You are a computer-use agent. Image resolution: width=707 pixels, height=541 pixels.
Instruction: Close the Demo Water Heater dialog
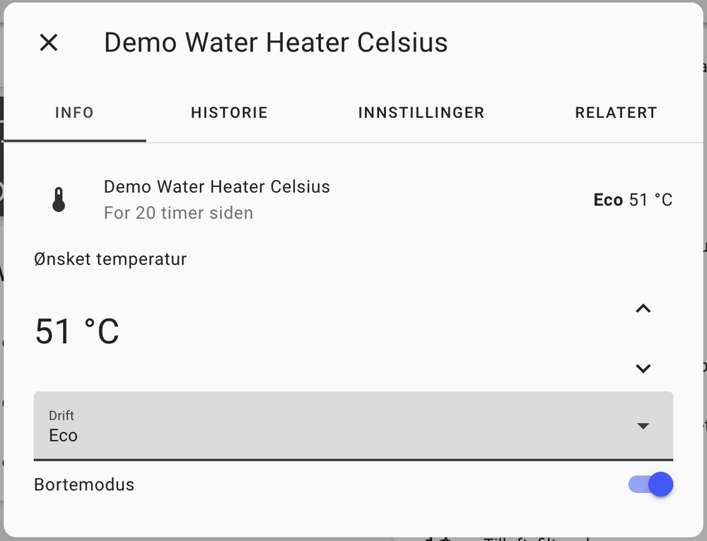pos(48,43)
